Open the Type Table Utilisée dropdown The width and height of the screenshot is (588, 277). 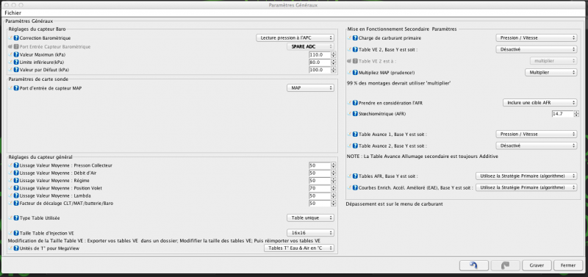point(310,217)
